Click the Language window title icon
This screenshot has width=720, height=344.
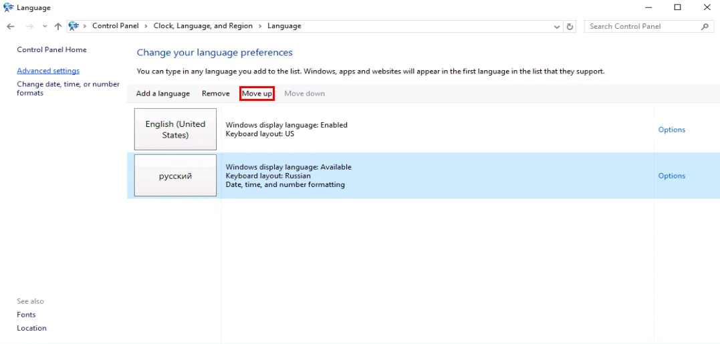pyautogui.click(x=9, y=7)
